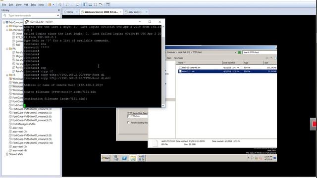Select FortiGate-VM64.hw07_vmxnet3 (6) in Library
Image resolution: width=317 pixels, height=178 pixels.
pyautogui.click(x=30, y=117)
